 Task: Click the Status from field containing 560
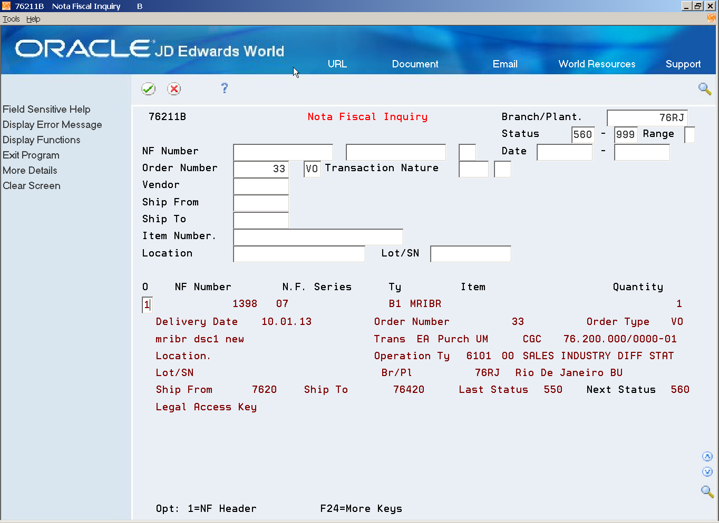click(583, 134)
